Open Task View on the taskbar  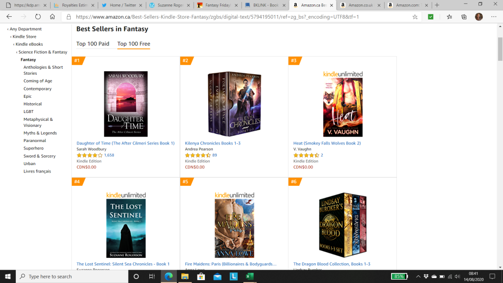pyautogui.click(x=152, y=276)
